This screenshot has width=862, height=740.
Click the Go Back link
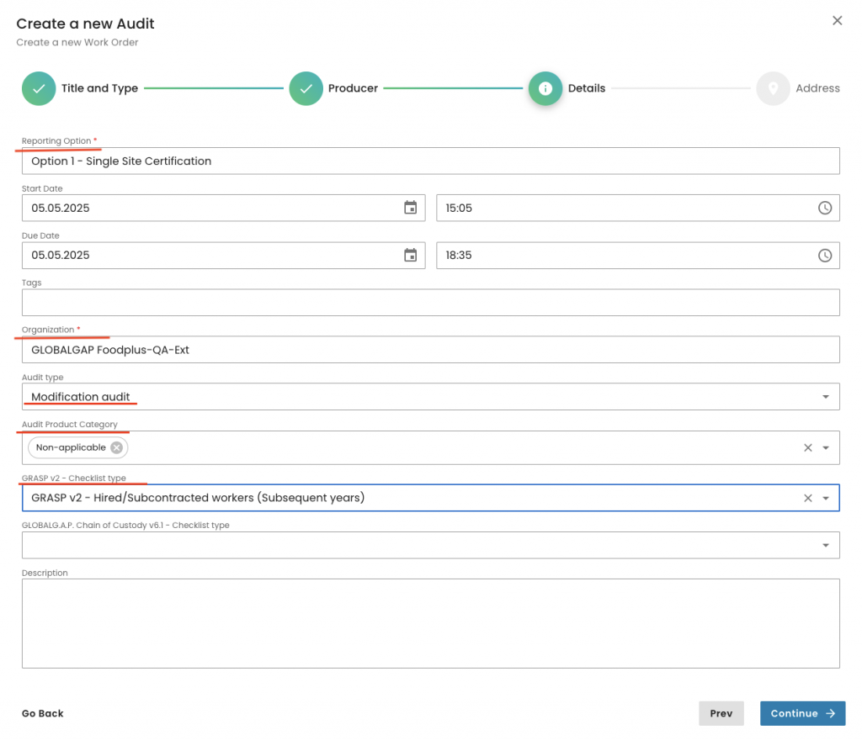[x=43, y=713]
